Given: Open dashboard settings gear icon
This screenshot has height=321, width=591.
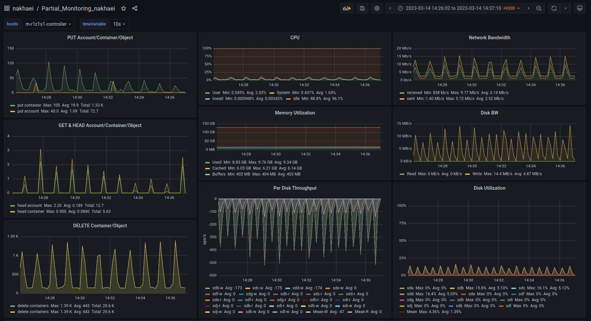Looking at the screenshot, I should tap(377, 8).
